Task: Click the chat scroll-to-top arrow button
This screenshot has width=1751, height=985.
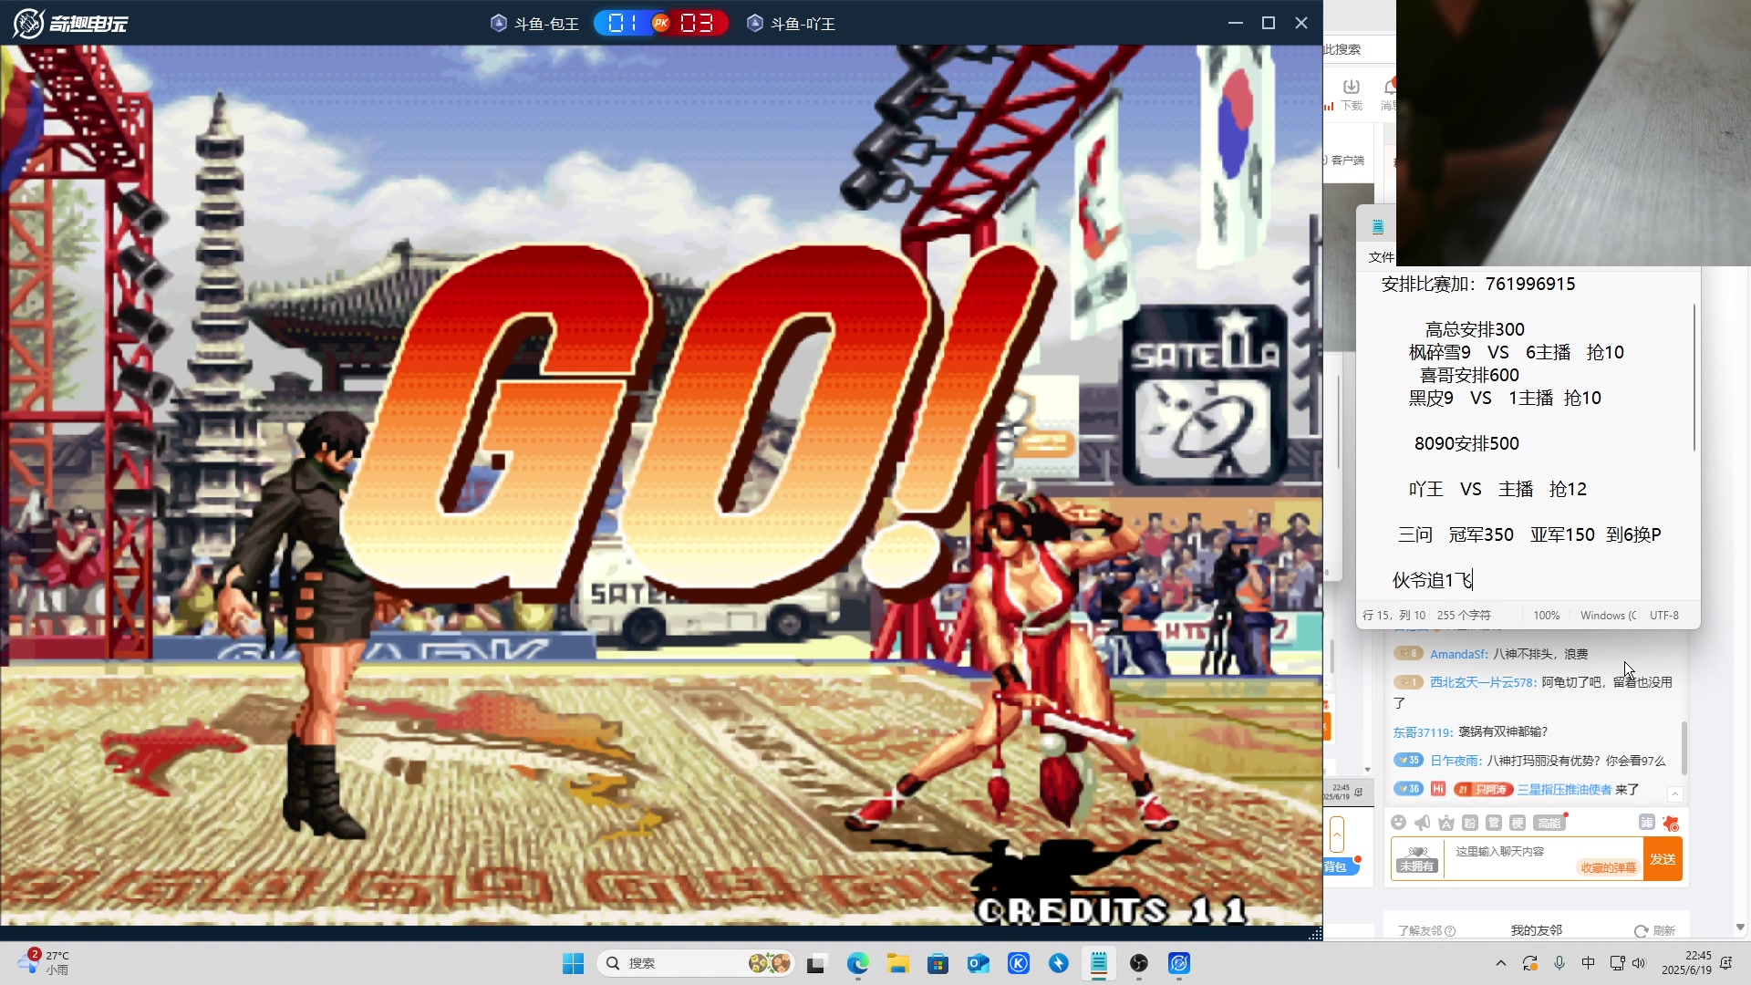Action: [x=1675, y=793]
